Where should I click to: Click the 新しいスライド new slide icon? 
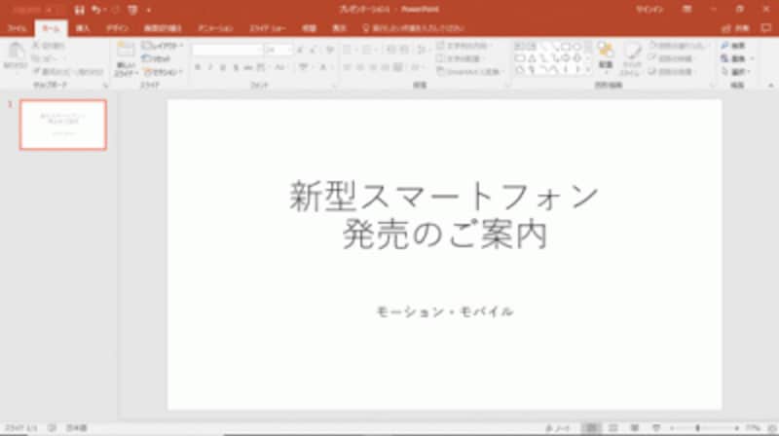126,50
